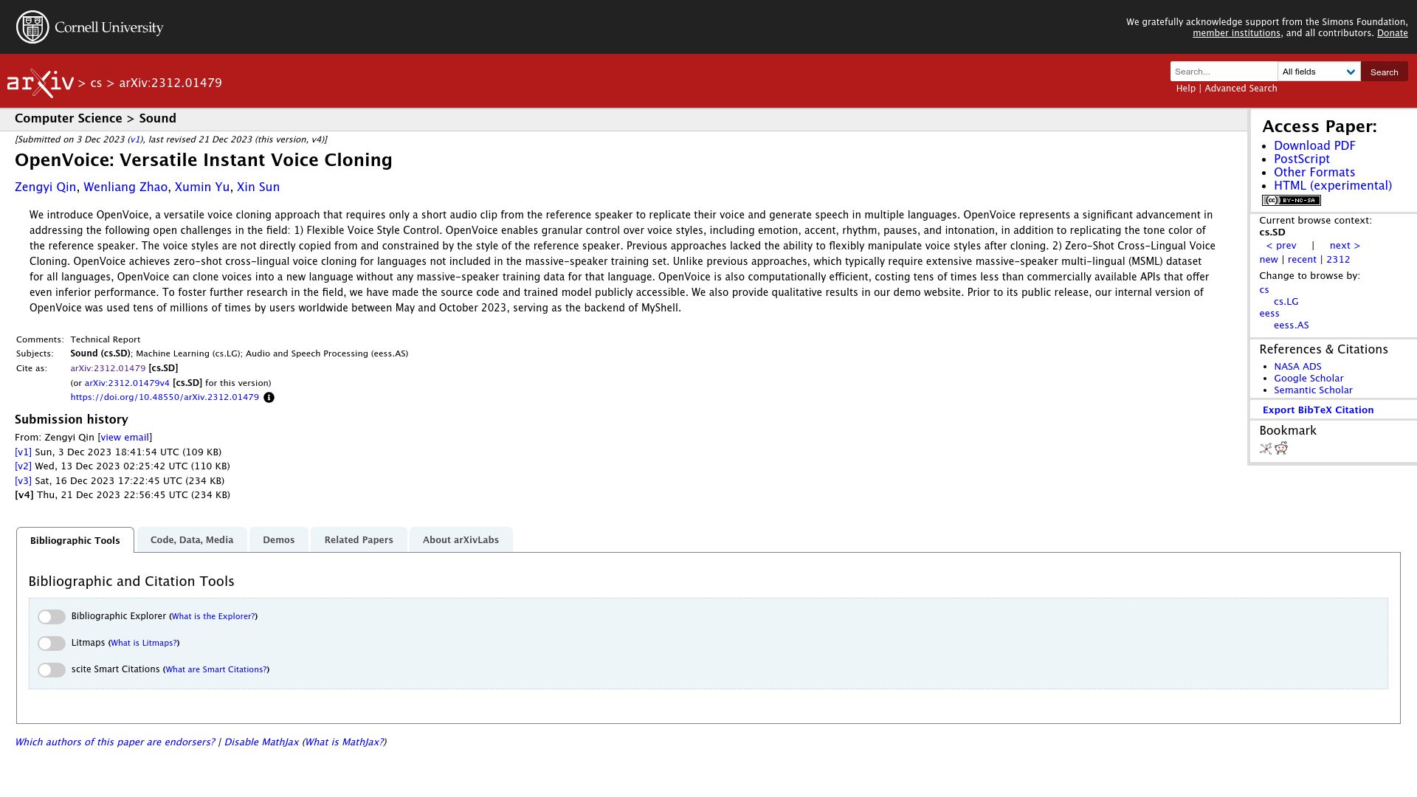Open the NASA ADS link
Image resolution: width=1417 pixels, height=797 pixels.
pyautogui.click(x=1297, y=367)
